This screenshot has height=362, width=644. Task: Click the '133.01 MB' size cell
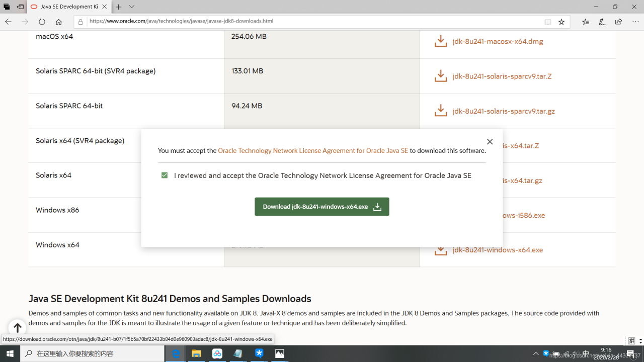click(248, 71)
